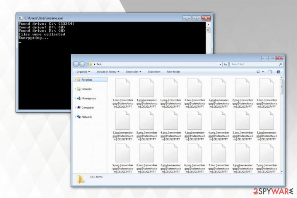Toggle the preview pane button
The image size is (297, 198).
(x=270, y=72)
